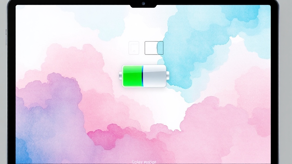Click the empty gray portion of the battery

[154, 76]
